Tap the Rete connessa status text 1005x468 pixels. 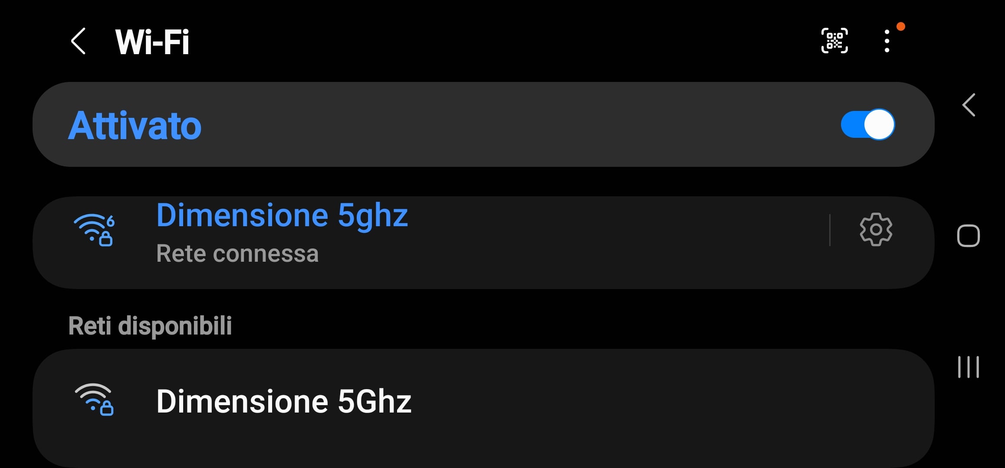point(237,253)
